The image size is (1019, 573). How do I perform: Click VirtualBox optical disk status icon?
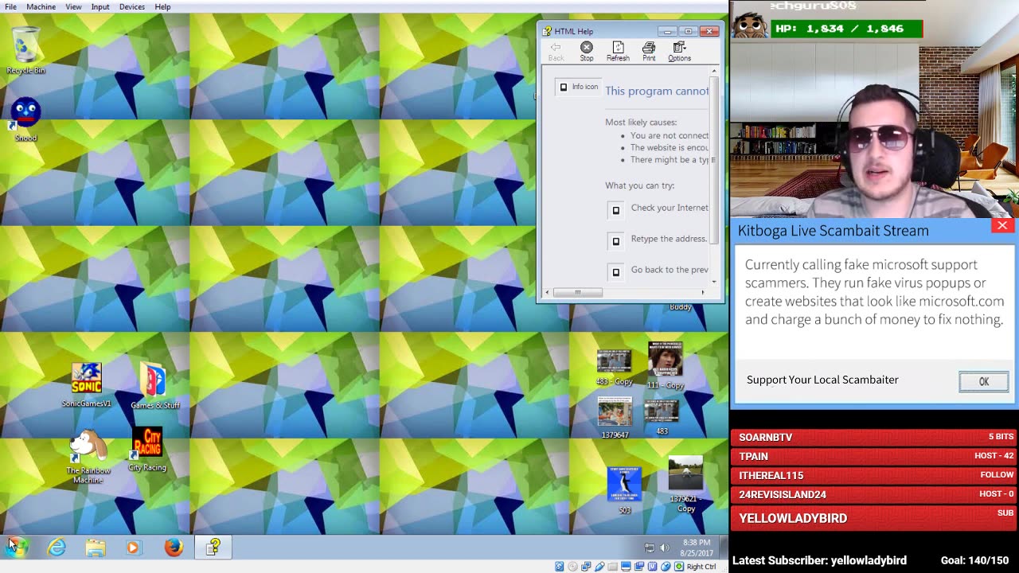pos(572,567)
